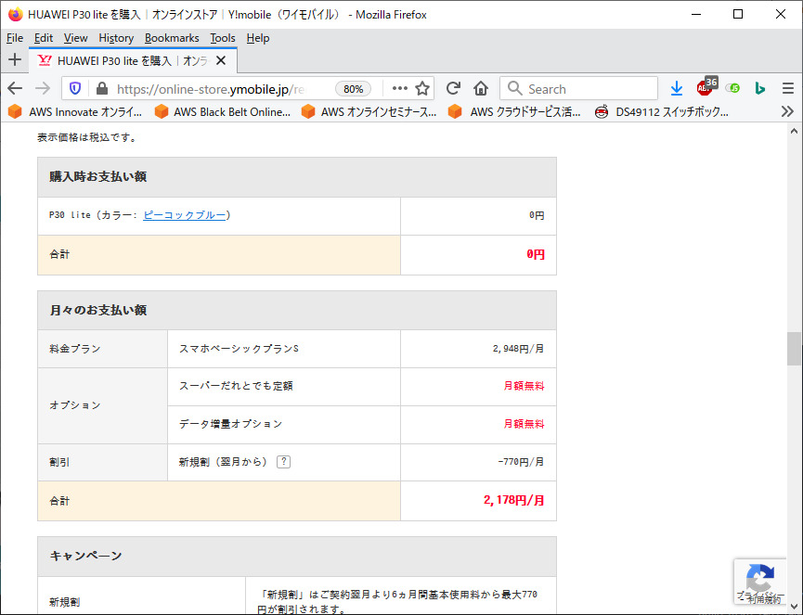The width and height of the screenshot is (803, 615).
Task: Bookmark this page with the star icon
Action: coord(422,88)
